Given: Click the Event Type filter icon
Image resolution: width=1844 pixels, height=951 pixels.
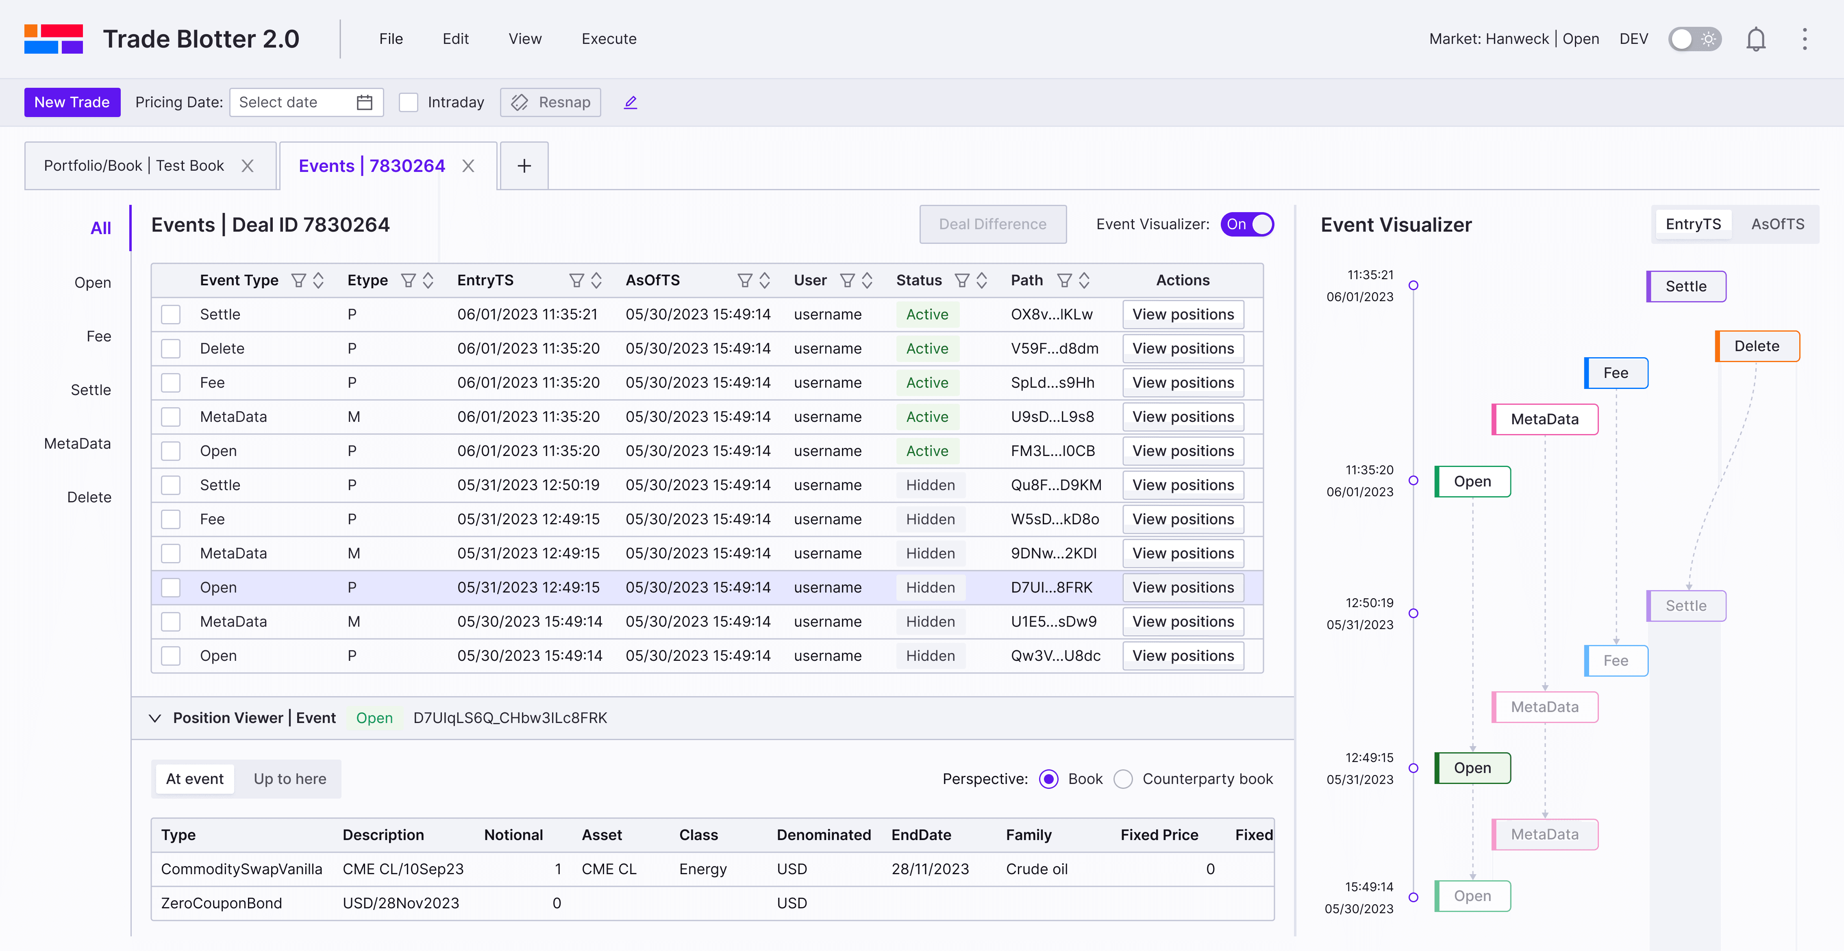Looking at the screenshot, I should [x=298, y=280].
